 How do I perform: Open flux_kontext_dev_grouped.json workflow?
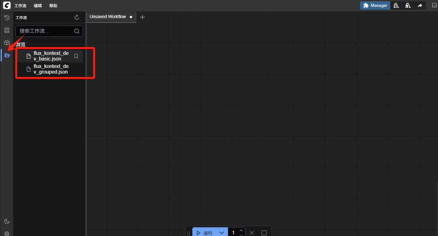51,69
